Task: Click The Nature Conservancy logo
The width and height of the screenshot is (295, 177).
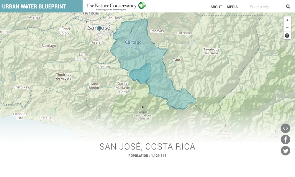Action: pos(116,6)
